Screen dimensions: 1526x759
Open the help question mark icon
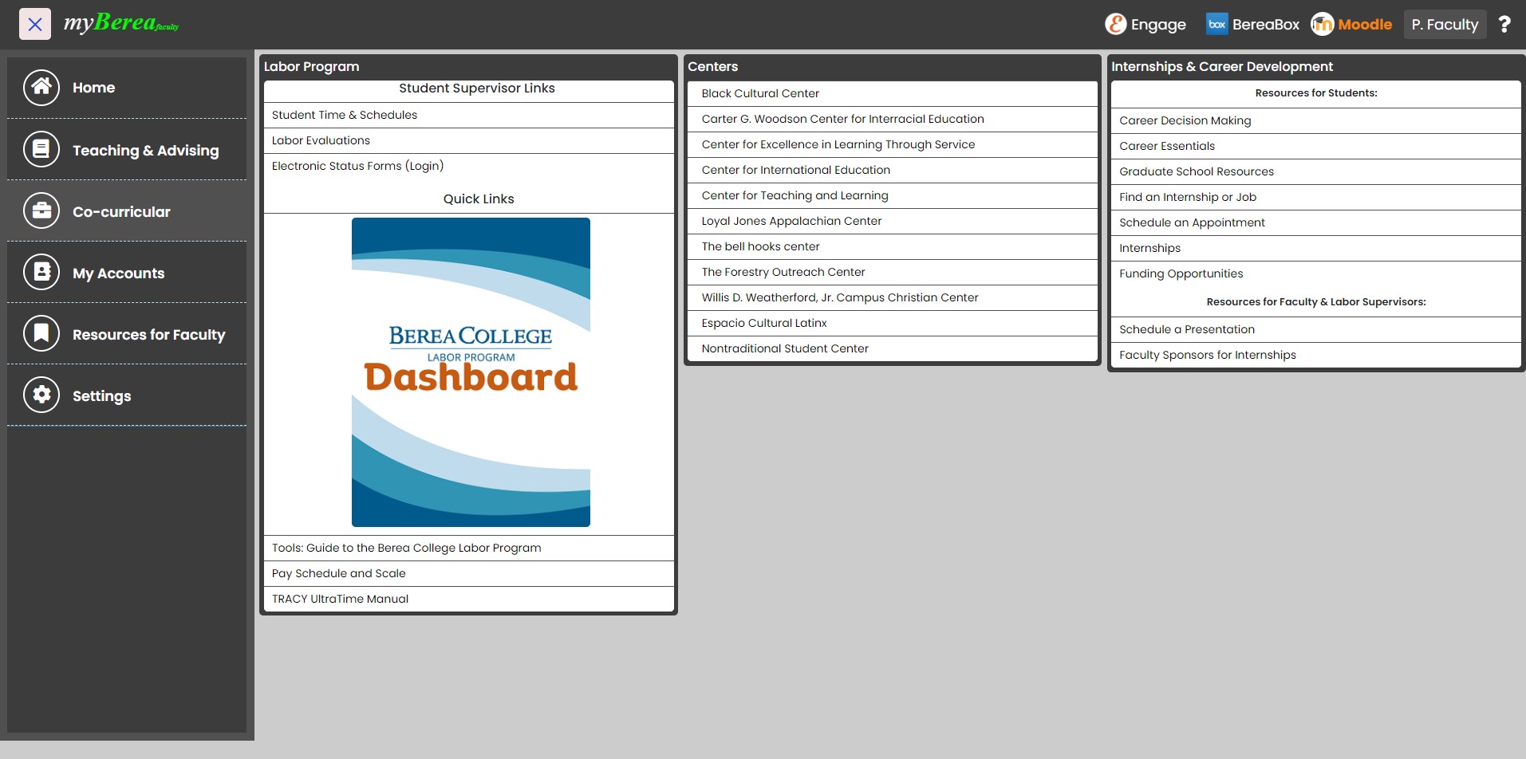point(1504,25)
